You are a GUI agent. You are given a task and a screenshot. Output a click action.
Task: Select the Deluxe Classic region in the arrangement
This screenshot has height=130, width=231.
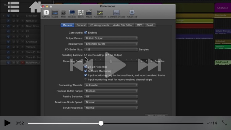point(223,31)
